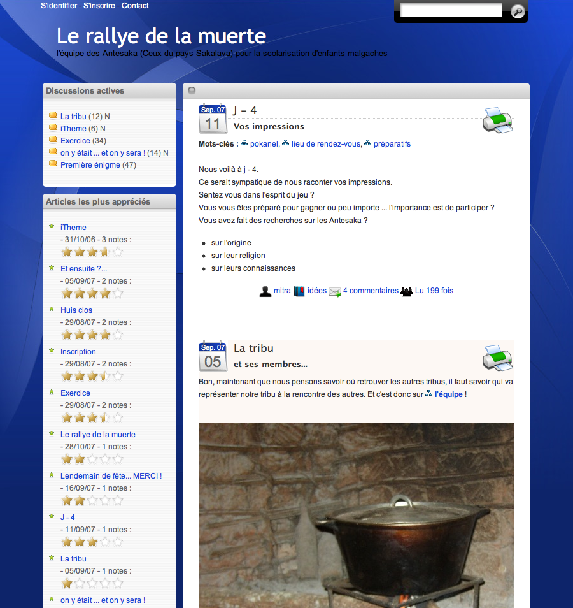Open the idées category link

pos(317,291)
